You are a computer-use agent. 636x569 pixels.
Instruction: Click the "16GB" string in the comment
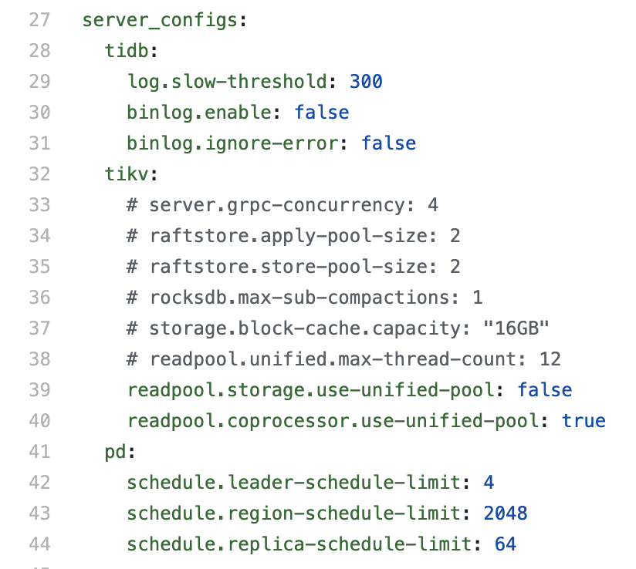coord(516,328)
